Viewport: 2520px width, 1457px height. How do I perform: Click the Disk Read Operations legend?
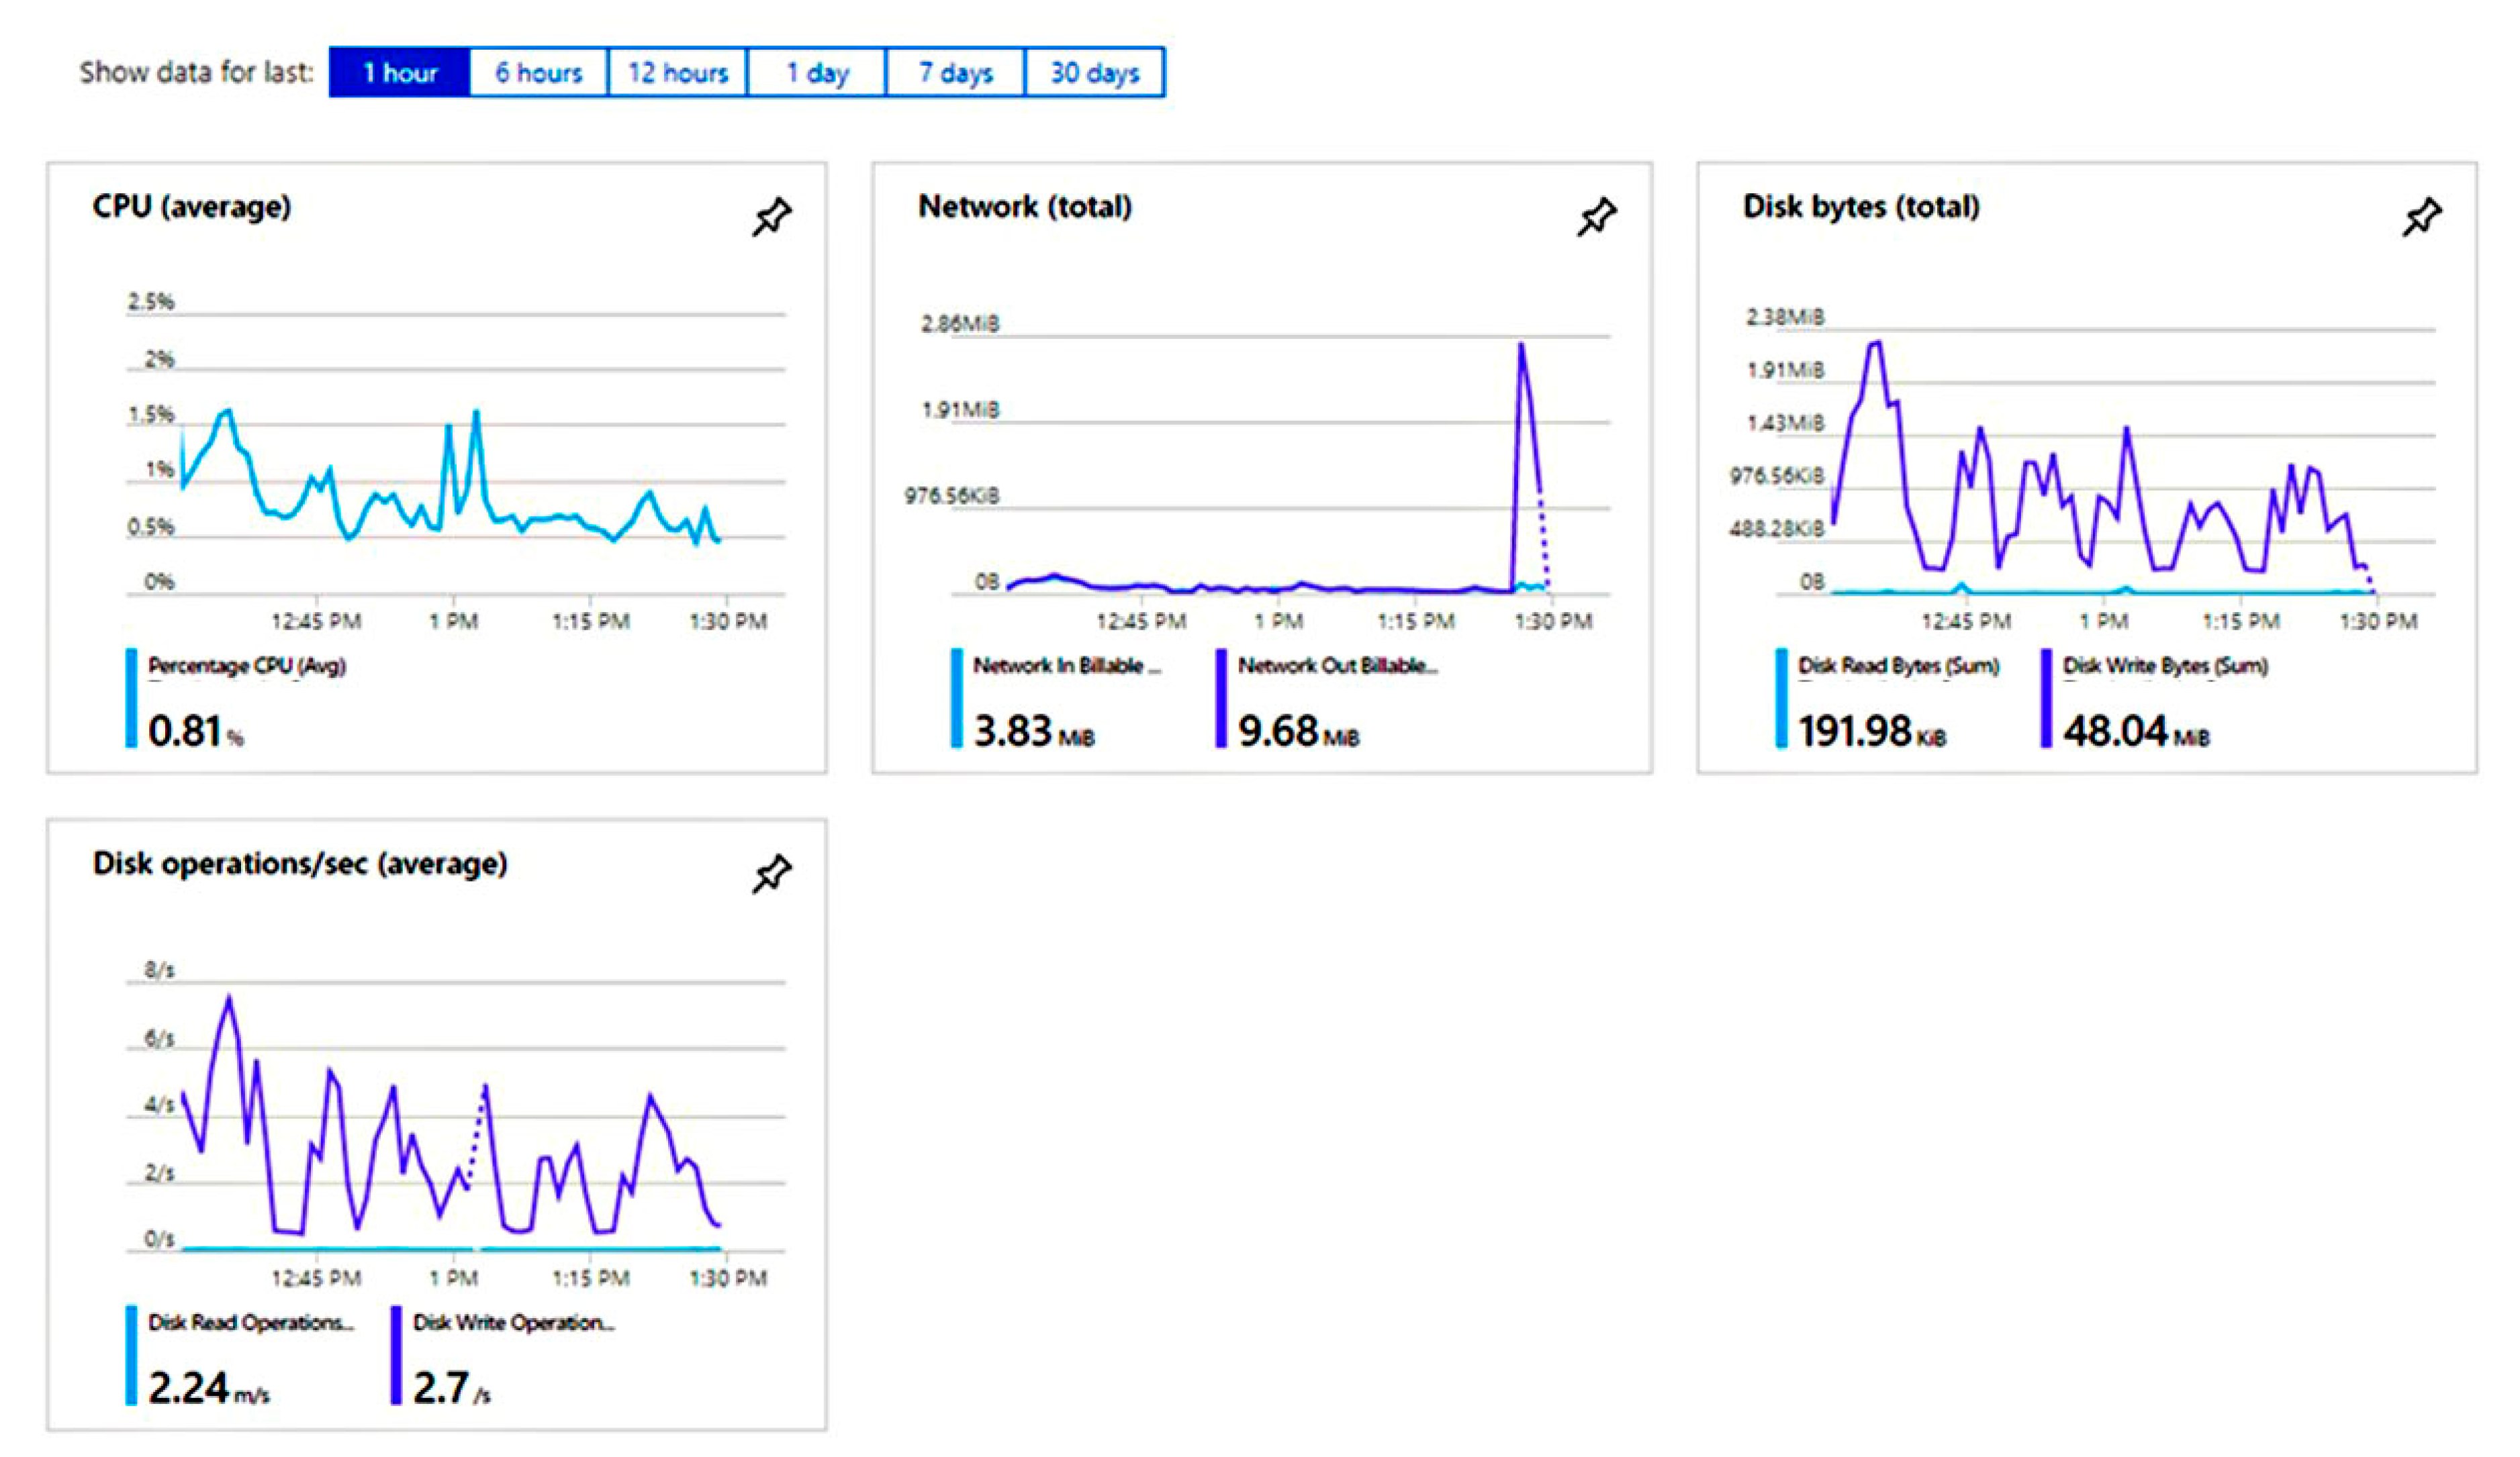tap(250, 1323)
